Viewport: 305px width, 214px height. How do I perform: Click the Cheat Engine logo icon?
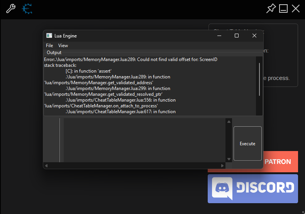coord(27,8)
